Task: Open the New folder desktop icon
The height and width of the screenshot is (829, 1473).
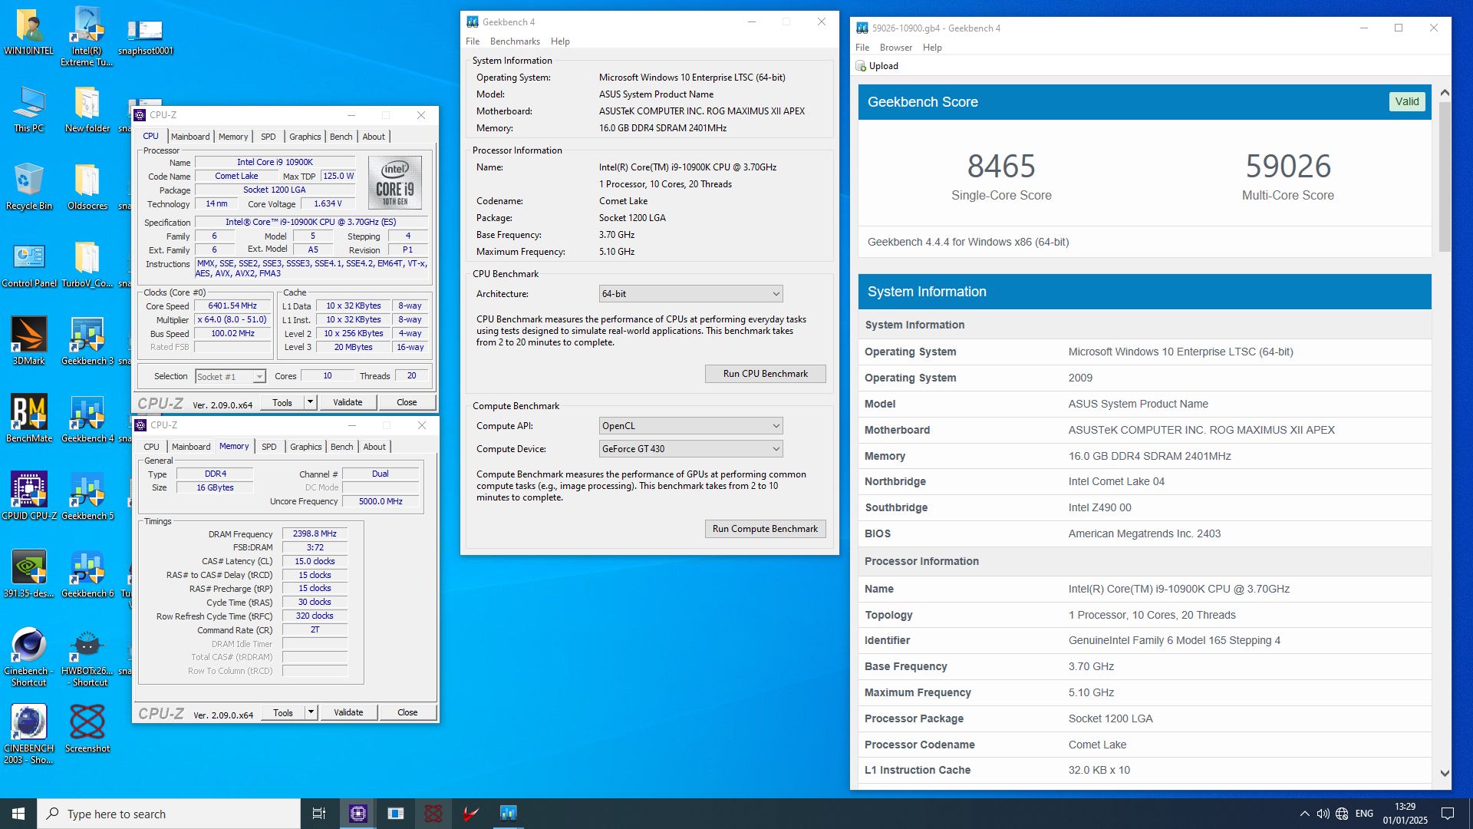Action: pyautogui.click(x=87, y=109)
